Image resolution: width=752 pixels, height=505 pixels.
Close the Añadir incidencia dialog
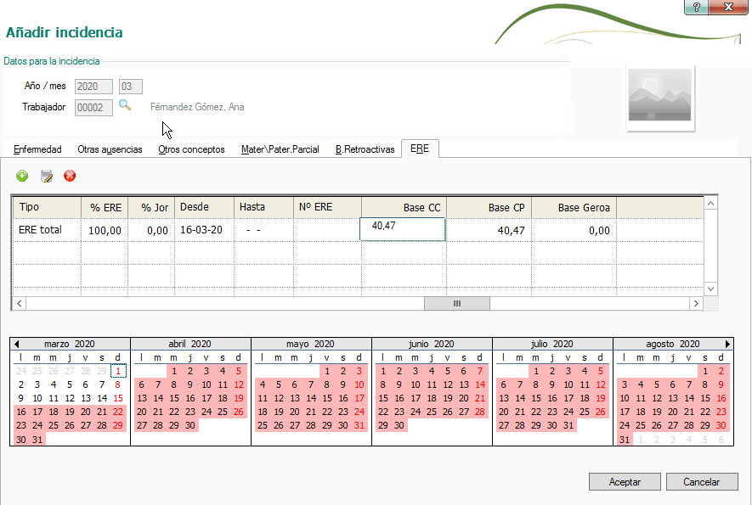click(728, 7)
